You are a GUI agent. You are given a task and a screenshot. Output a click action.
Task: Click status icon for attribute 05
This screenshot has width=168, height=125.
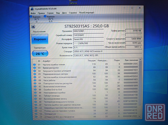[x=35, y=74]
